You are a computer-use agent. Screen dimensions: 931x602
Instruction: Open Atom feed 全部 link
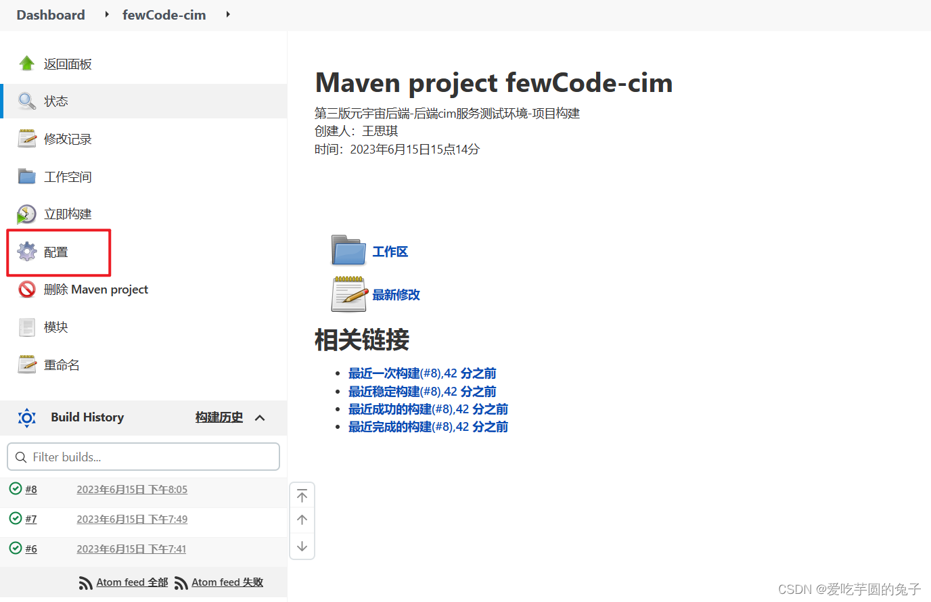point(132,582)
